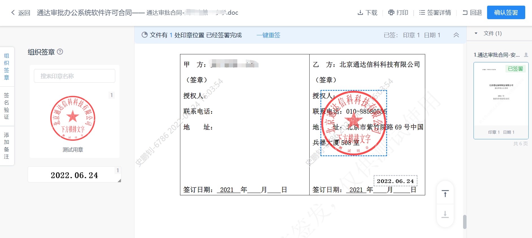Click 日期 1 count in status bar
This screenshot has width=532, height=238.
[432, 35]
